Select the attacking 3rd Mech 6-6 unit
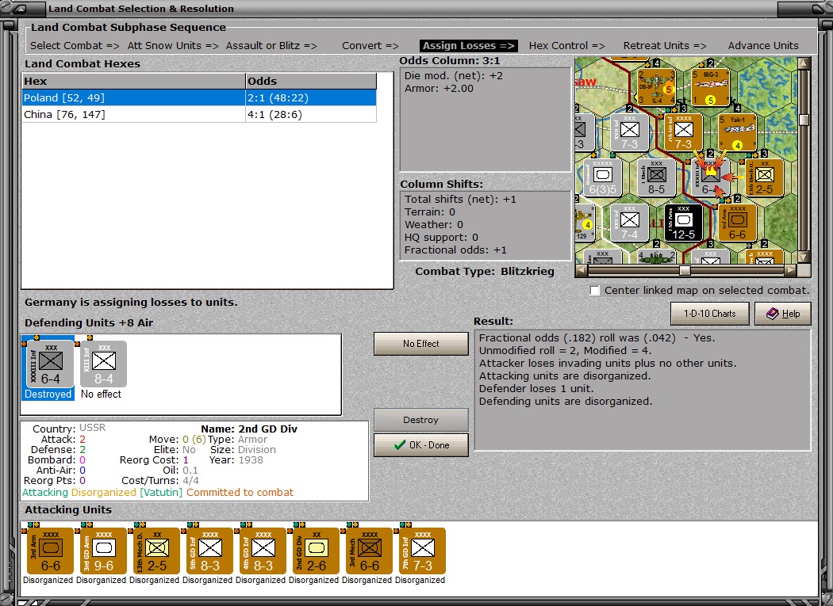833x606 pixels. coord(369,551)
